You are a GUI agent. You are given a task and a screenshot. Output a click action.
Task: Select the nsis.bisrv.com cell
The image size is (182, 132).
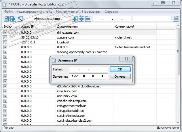[67, 96]
